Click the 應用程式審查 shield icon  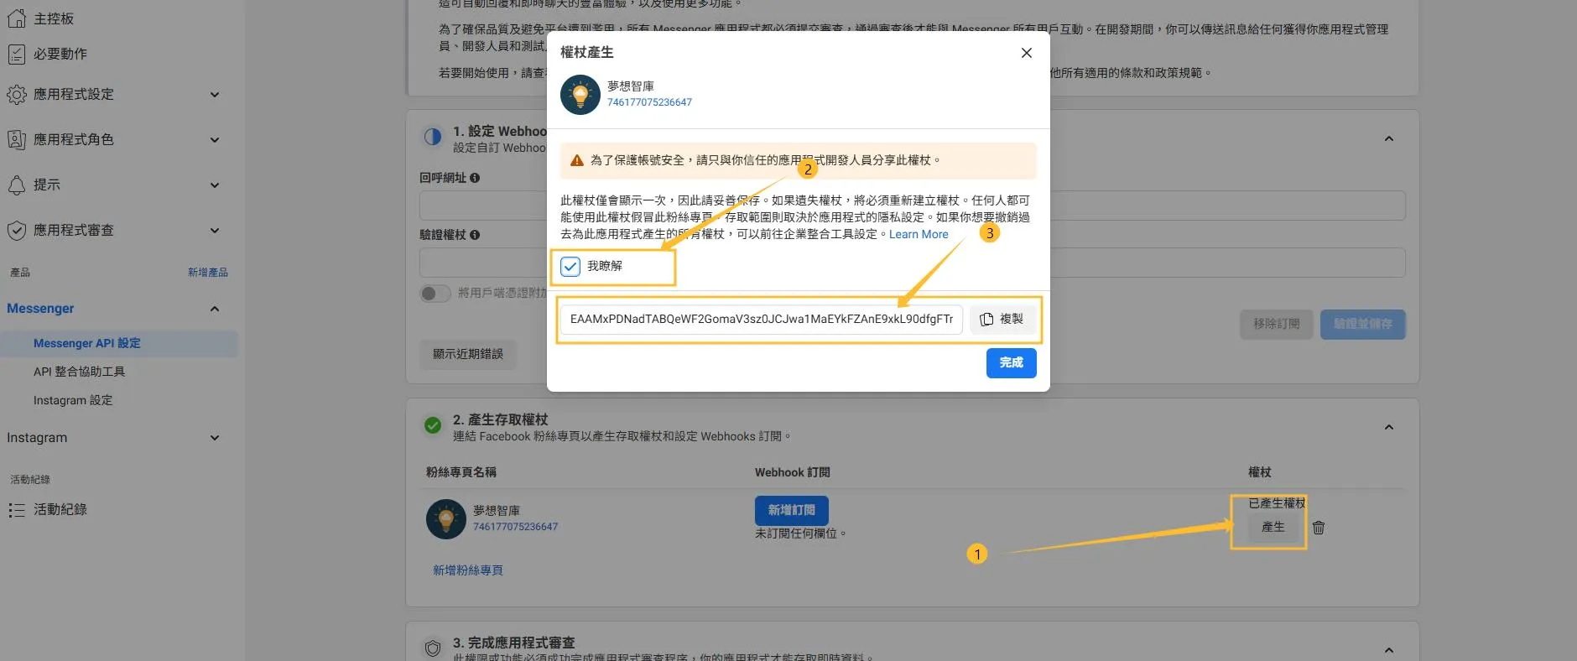tap(17, 231)
